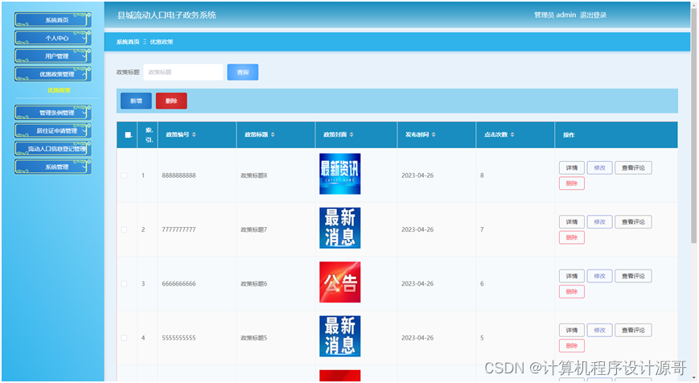Expand 居住证申请管理 sidebar menu
This screenshot has height=383, width=699.
coord(53,130)
